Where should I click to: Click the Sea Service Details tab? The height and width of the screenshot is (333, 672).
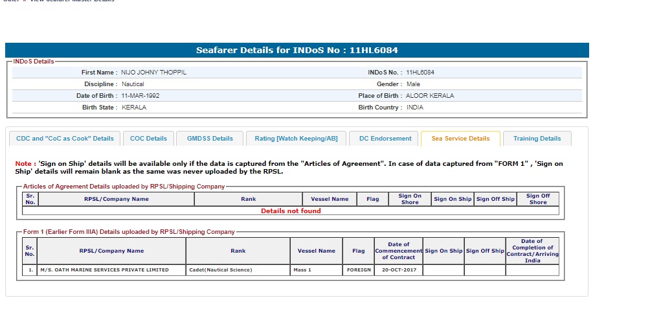pyautogui.click(x=460, y=139)
